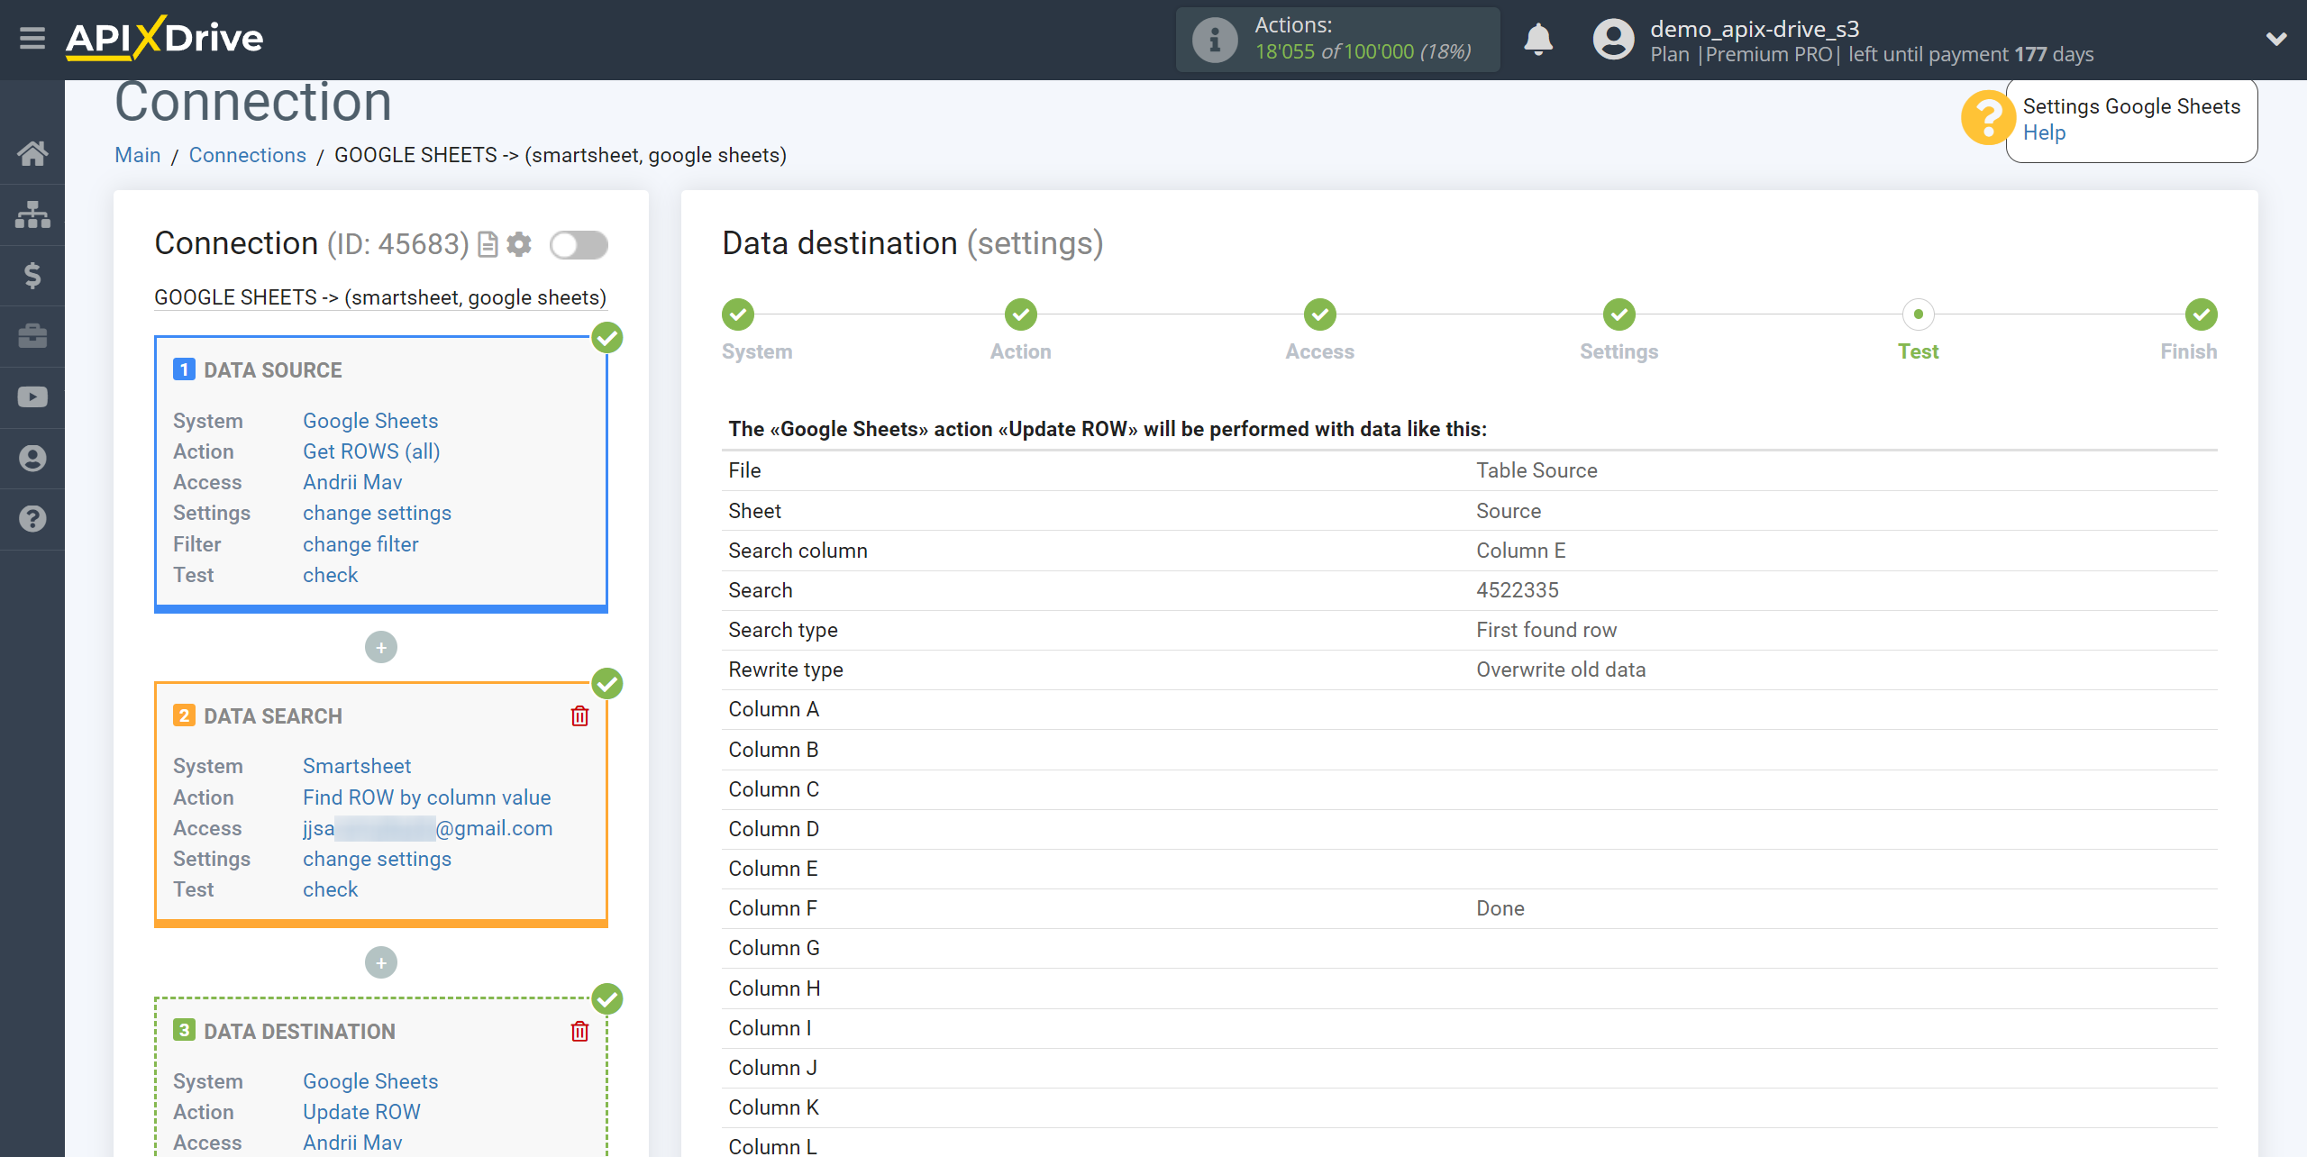Open the Help link for Google Sheets
Viewport: 2307px width, 1157px height.
pyautogui.click(x=2044, y=132)
